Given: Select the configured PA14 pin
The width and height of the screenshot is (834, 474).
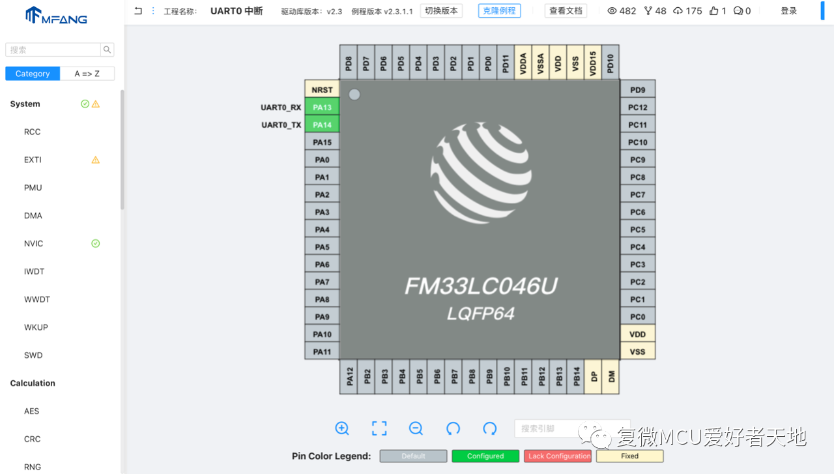Looking at the screenshot, I should click(x=323, y=125).
